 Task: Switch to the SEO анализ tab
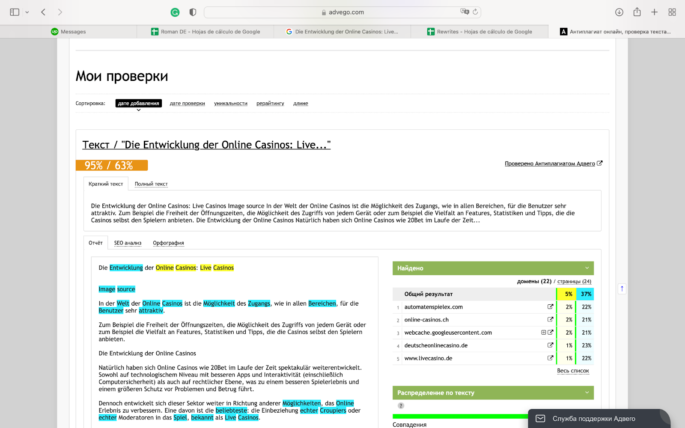tap(128, 243)
